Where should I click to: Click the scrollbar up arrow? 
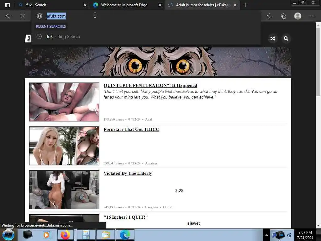[318, 25]
